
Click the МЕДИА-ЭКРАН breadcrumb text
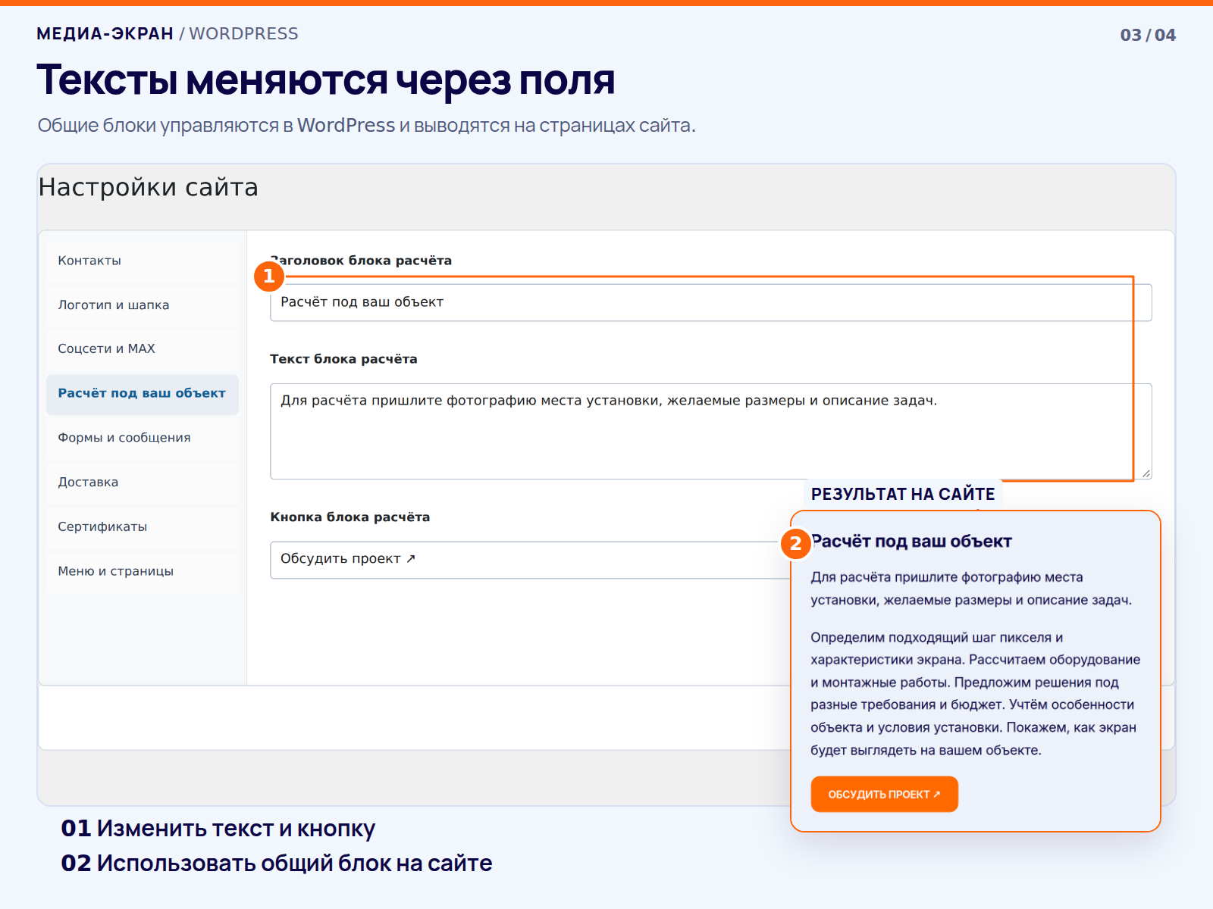pyautogui.click(x=105, y=34)
